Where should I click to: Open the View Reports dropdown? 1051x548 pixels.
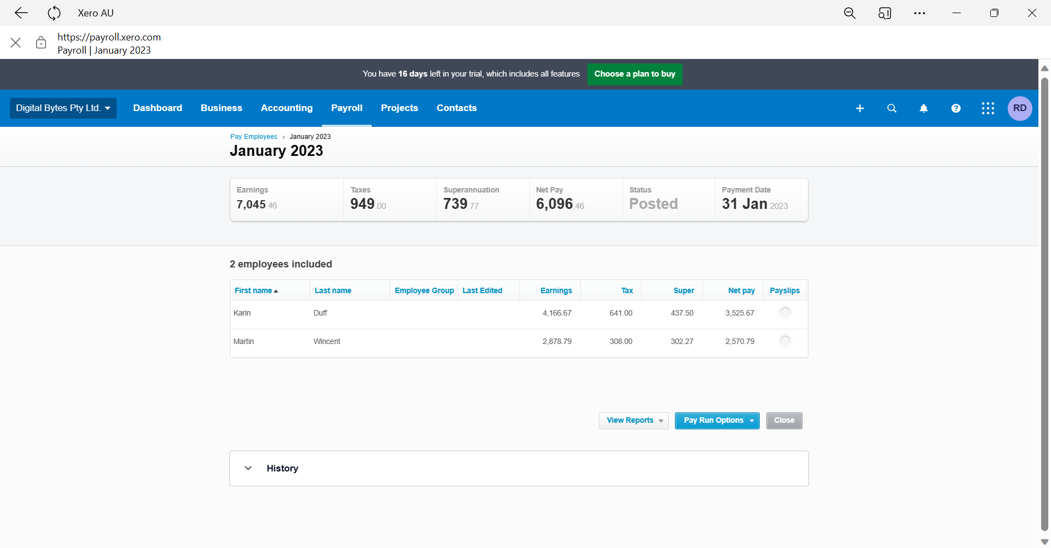[x=634, y=421]
